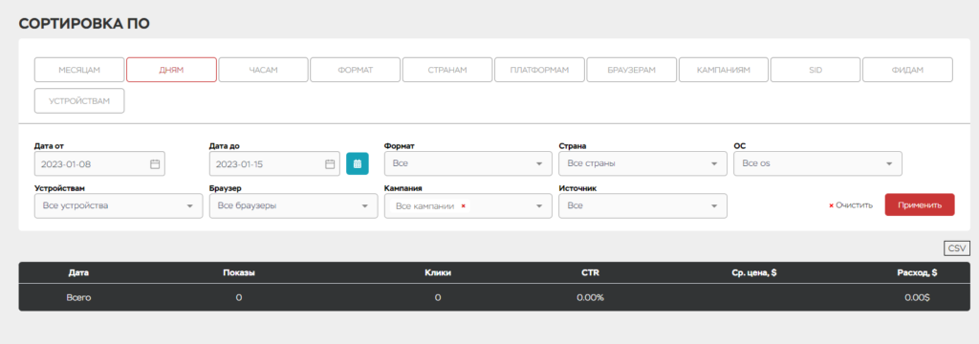979x344 pixels.
Task: Apply filters with Применить button
Action: tap(920, 204)
